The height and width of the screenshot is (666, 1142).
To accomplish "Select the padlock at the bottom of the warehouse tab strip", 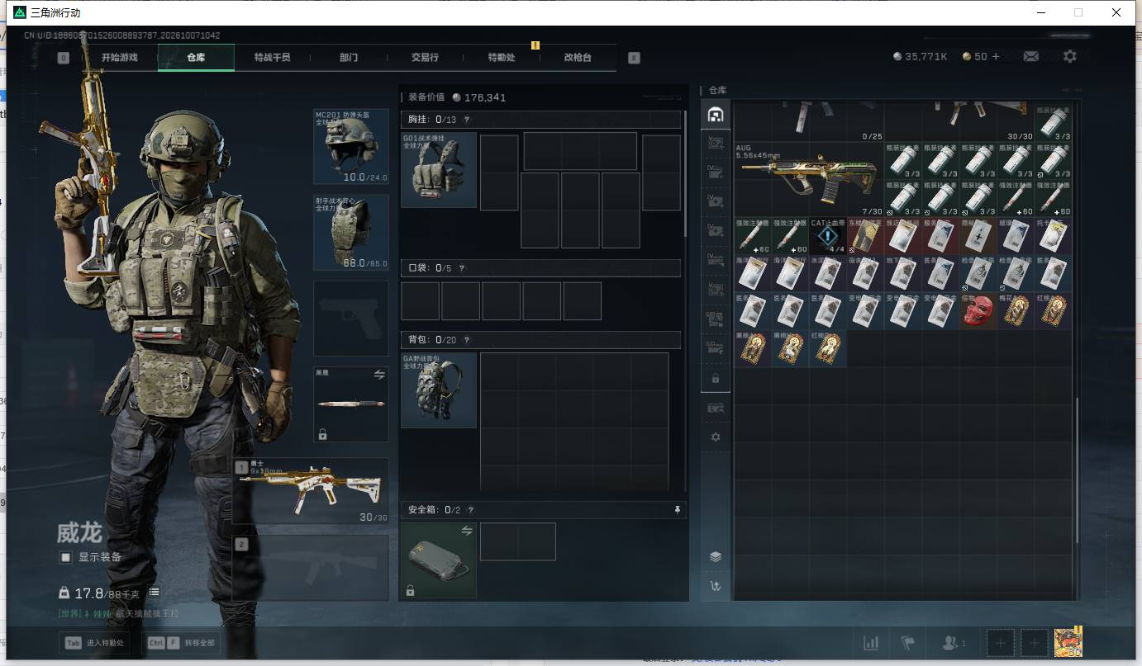I will pos(716,378).
